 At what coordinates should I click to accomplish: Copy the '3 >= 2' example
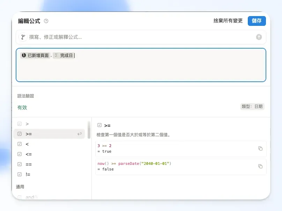[260, 148]
